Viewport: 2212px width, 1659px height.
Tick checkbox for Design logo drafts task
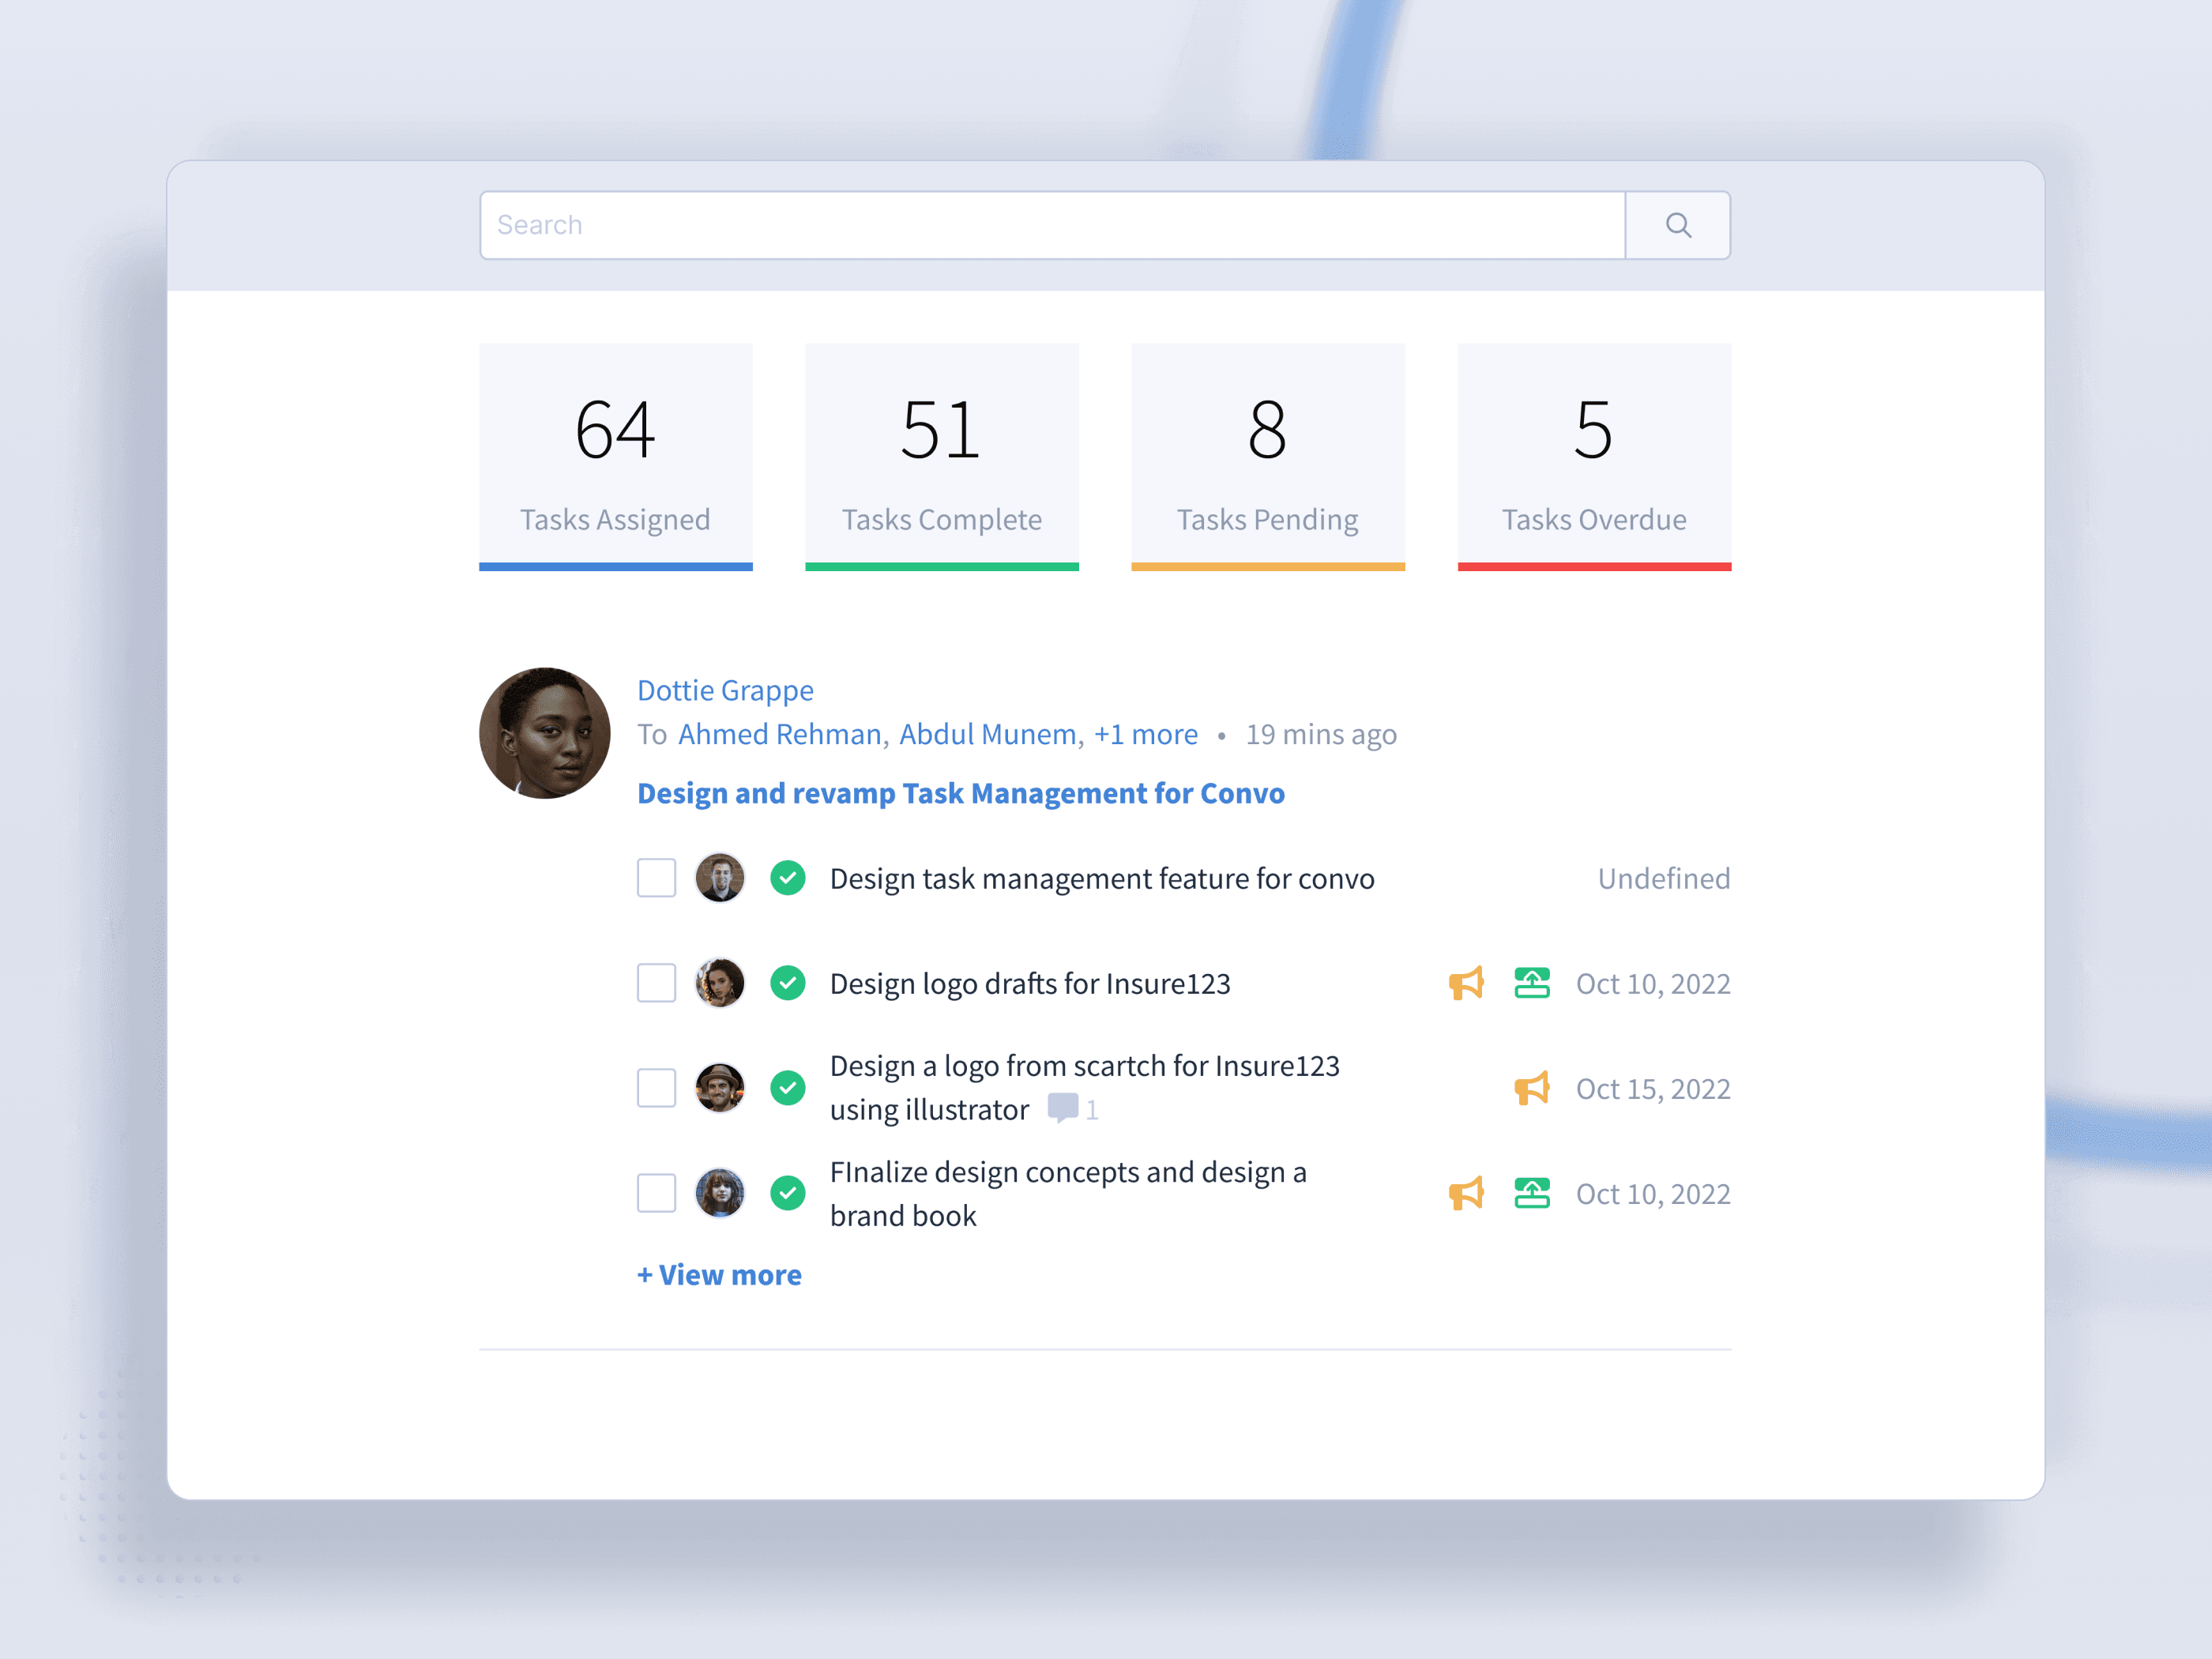pos(656,983)
